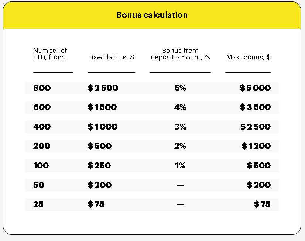Select the $5 000 max bonus cell
Screen dimensions: 305x241
[255, 88]
